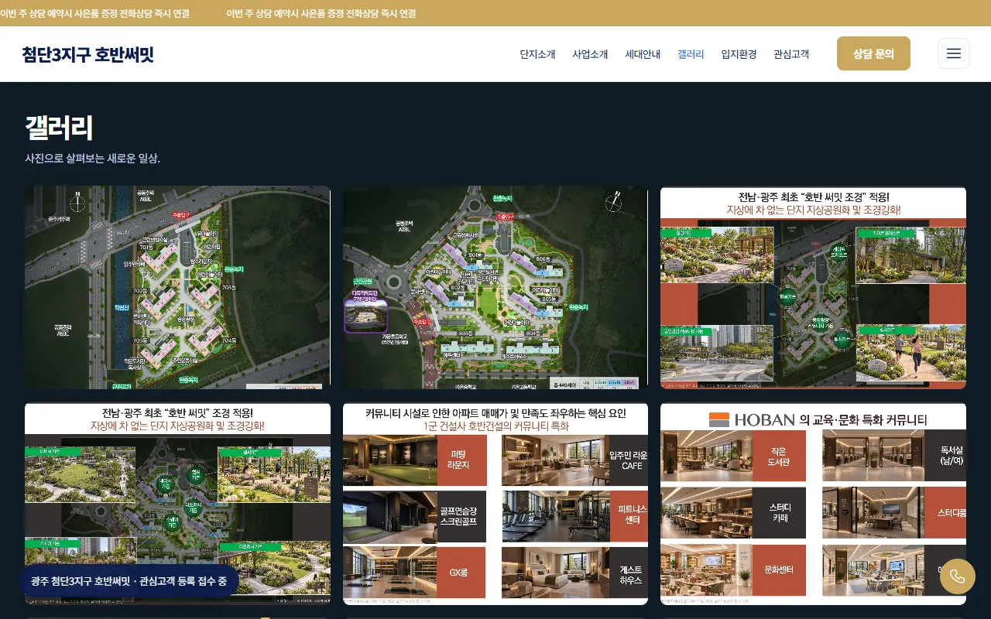The height and width of the screenshot is (619, 991).
Task: Click the floating phone call icon
Action: click(x=957, y=576)
